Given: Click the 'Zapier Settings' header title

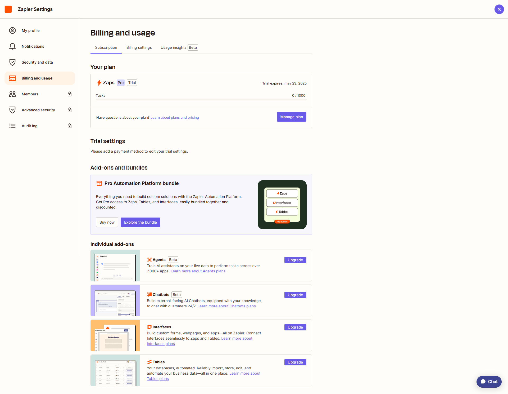Looking at the screenshot, I should 35,9.
